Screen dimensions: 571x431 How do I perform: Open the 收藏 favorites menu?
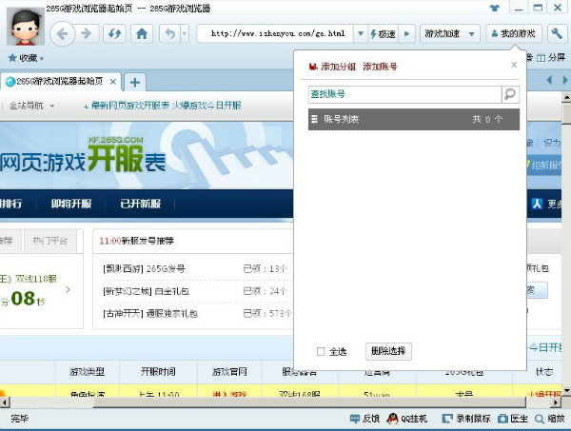(26, 58)
